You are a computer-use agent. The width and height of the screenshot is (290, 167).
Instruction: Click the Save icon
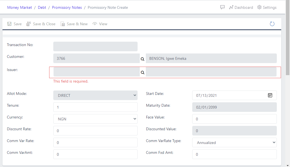(14, 24)
